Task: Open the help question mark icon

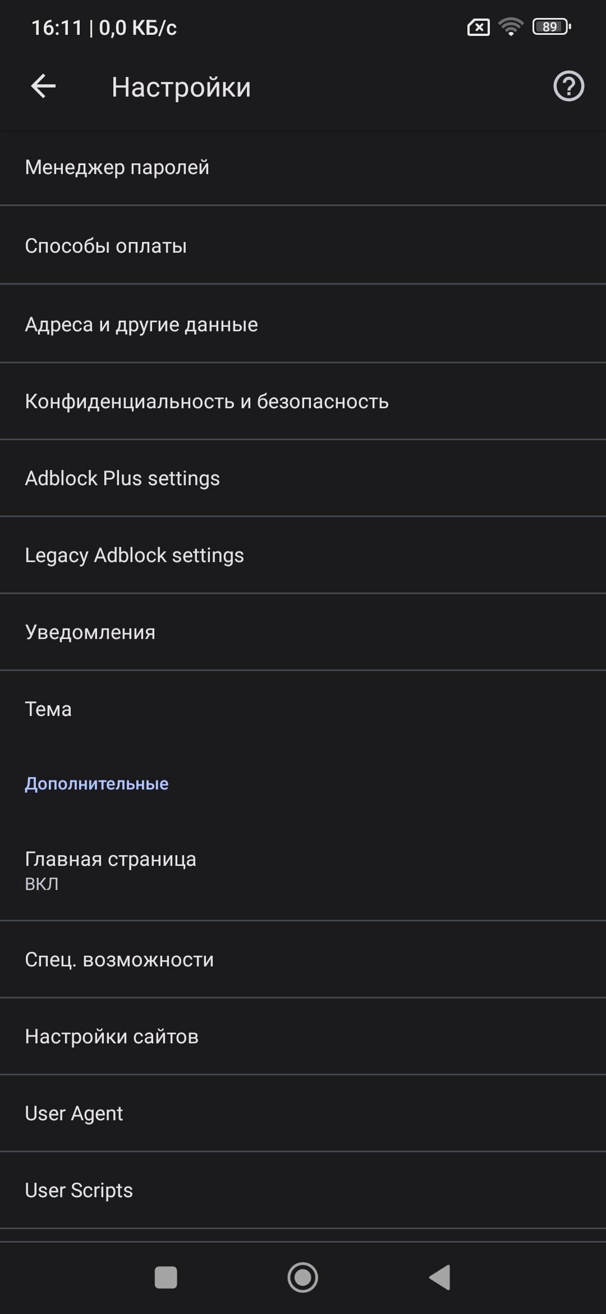Action: point(568,86)
